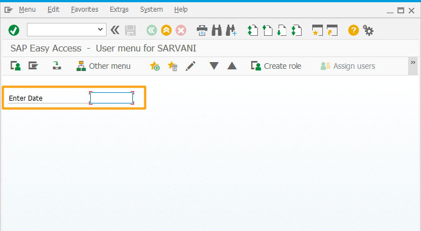
Task: Click Add to Favorites star-plus icon
Action: 155,66
